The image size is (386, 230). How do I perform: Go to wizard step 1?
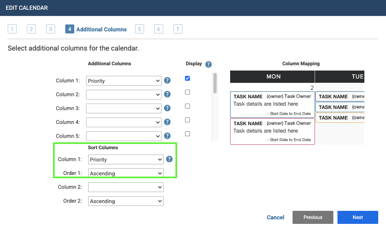point(12,29)
